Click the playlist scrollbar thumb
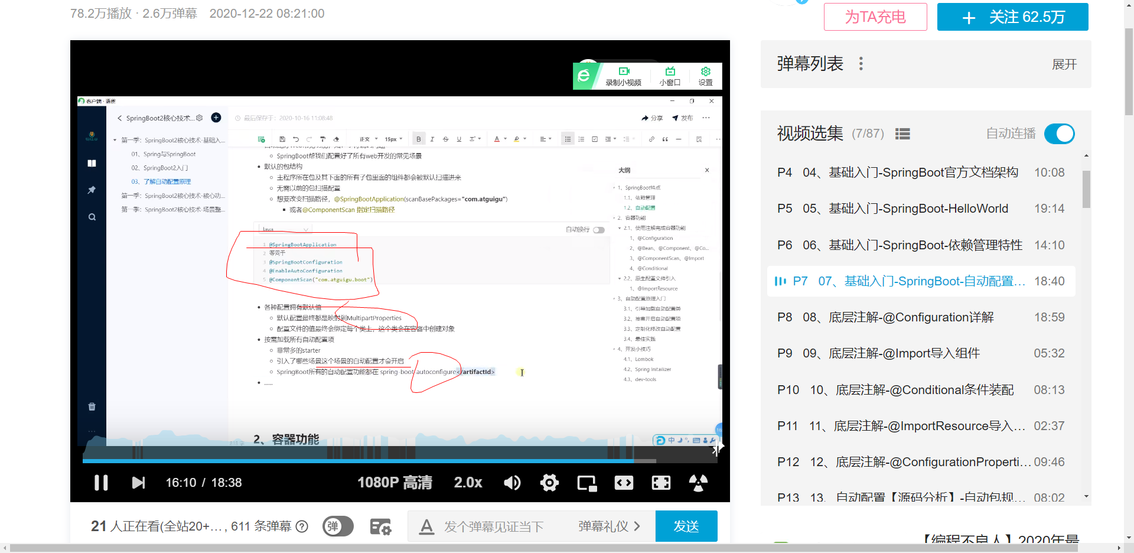 click(1086, 189)
